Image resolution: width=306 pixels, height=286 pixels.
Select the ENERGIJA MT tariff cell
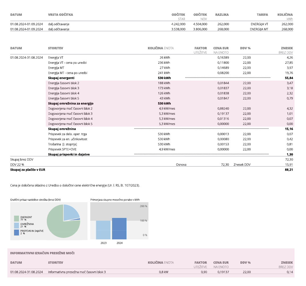pos(259,29)
